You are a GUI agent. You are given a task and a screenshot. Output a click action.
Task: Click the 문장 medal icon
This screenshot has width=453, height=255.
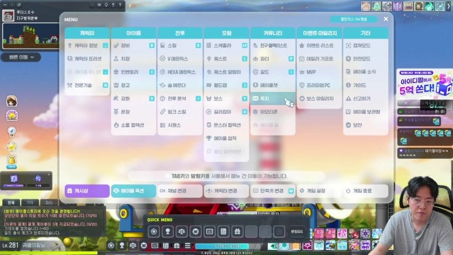coord(116,112)
